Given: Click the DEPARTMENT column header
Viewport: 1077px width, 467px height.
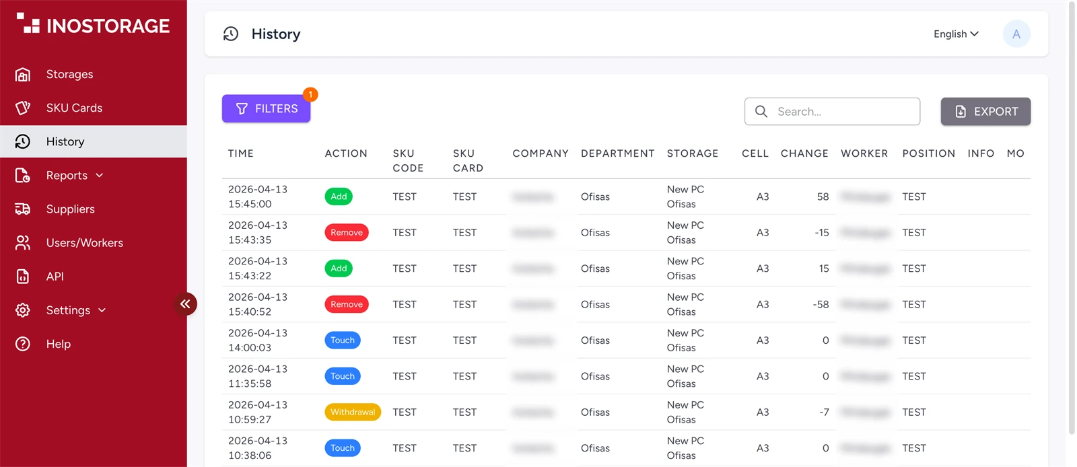Looking at the screenshot, I should click(618, 153).
